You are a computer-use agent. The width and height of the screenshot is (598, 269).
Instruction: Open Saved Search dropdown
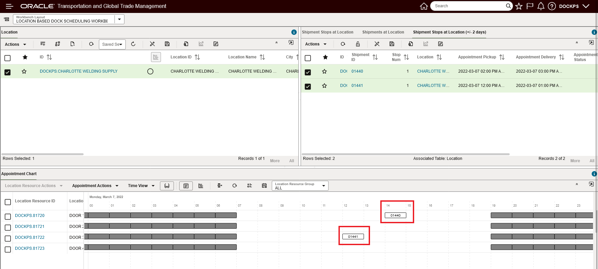click(112, 44)
